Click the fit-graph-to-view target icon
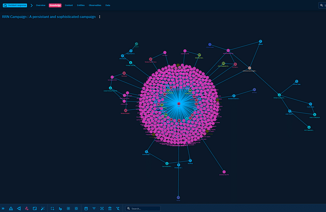Image resolution: width=326 pixels, height=212 pixels. (x=102, y=209)
